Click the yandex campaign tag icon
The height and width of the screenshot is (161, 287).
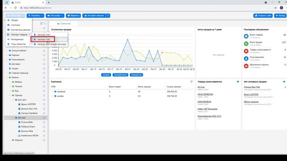tap(55, 96)
